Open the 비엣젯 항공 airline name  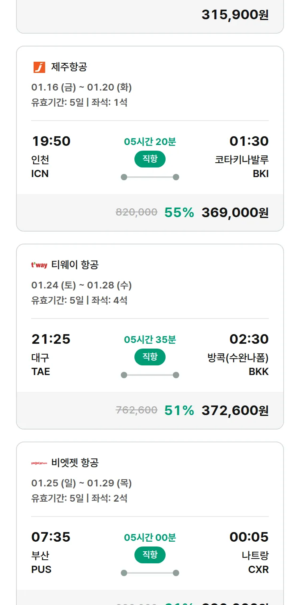75,463
